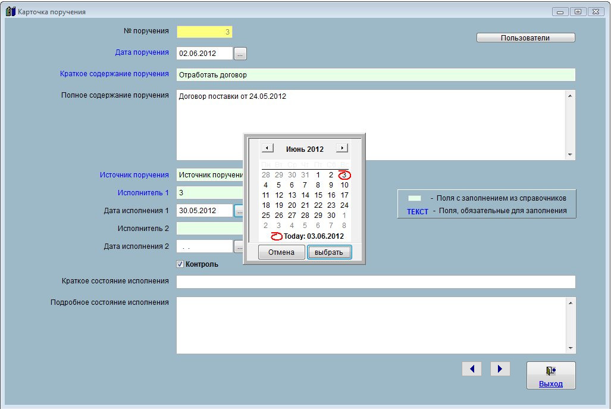Maximize the Карточка поручения window
This screenshot has width=611, height=409.
578,12
